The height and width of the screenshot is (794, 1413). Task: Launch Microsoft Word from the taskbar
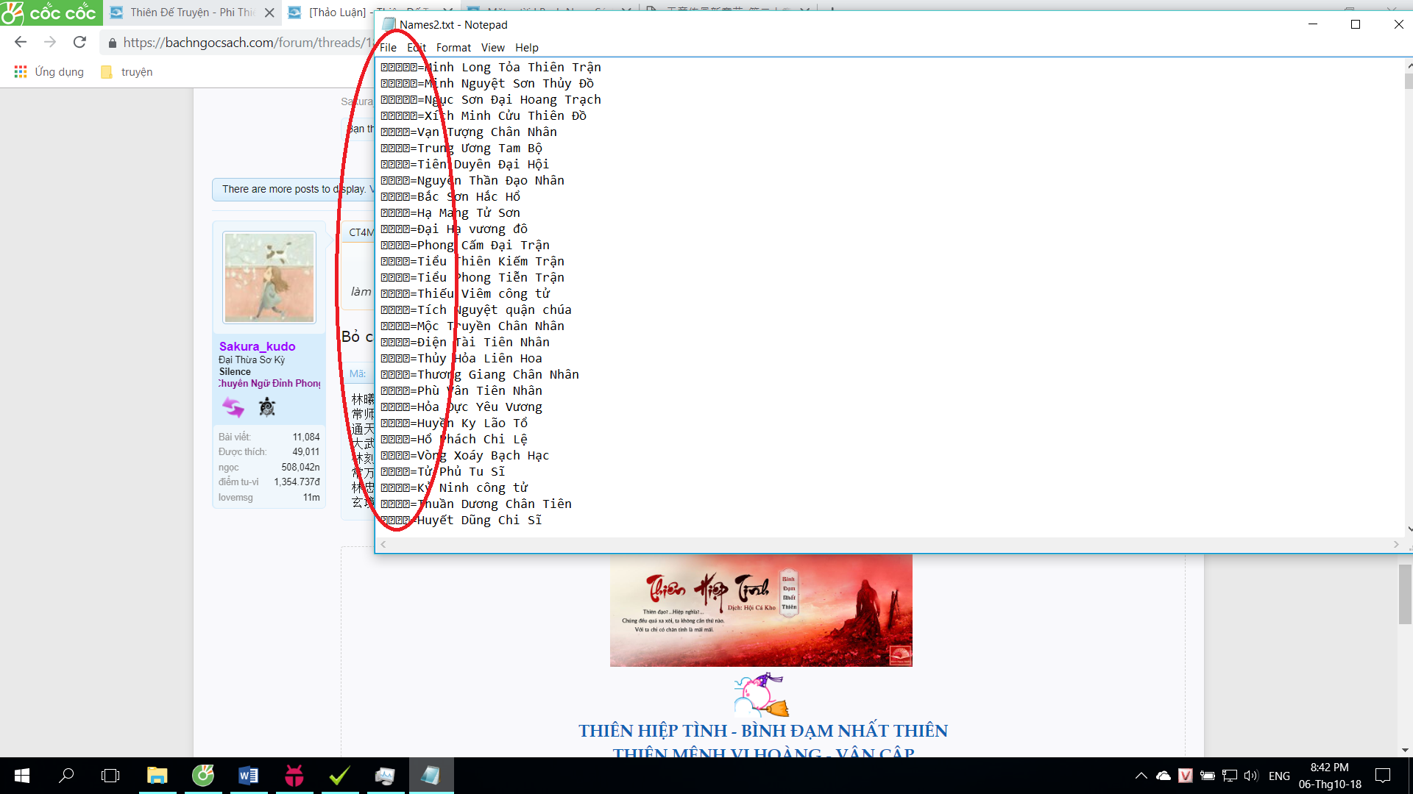click(248, 775)
